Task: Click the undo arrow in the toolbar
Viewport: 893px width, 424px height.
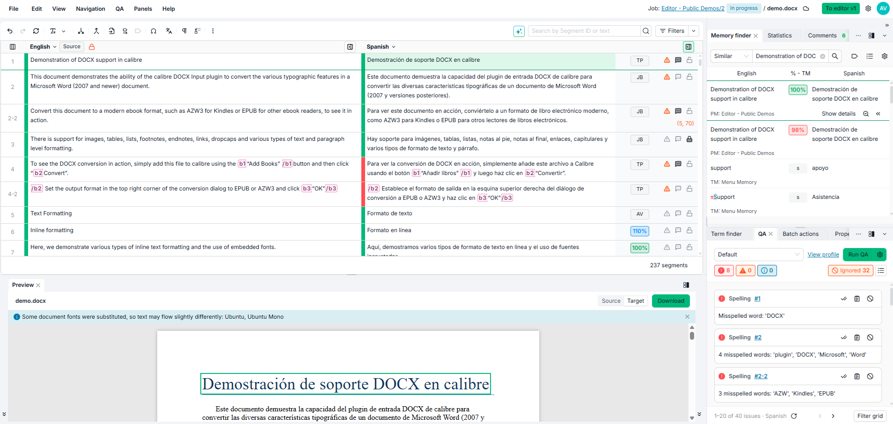Action: click(x=10, y=31)
